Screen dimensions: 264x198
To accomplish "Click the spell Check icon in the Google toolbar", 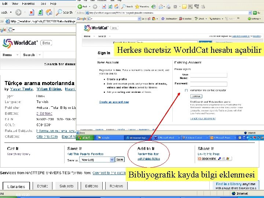I will pyautogui.click(x=196, y=19).
